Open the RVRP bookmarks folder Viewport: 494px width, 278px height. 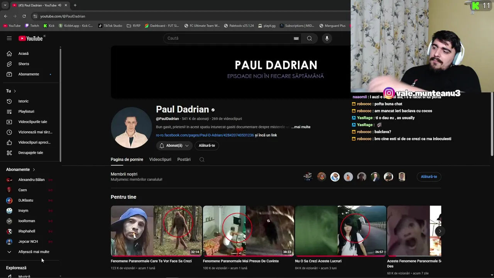[x=134, y=26]
